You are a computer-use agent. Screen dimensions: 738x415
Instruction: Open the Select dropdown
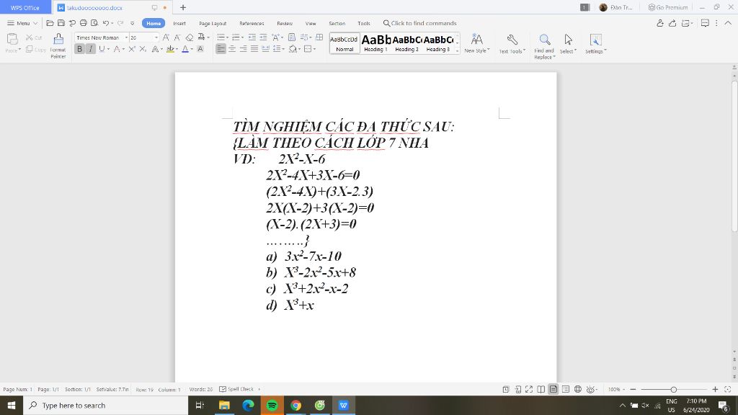(x=568, y=44)
